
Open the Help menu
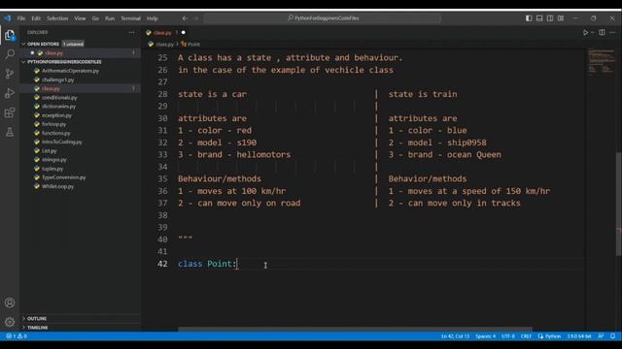tap(153, 18)
